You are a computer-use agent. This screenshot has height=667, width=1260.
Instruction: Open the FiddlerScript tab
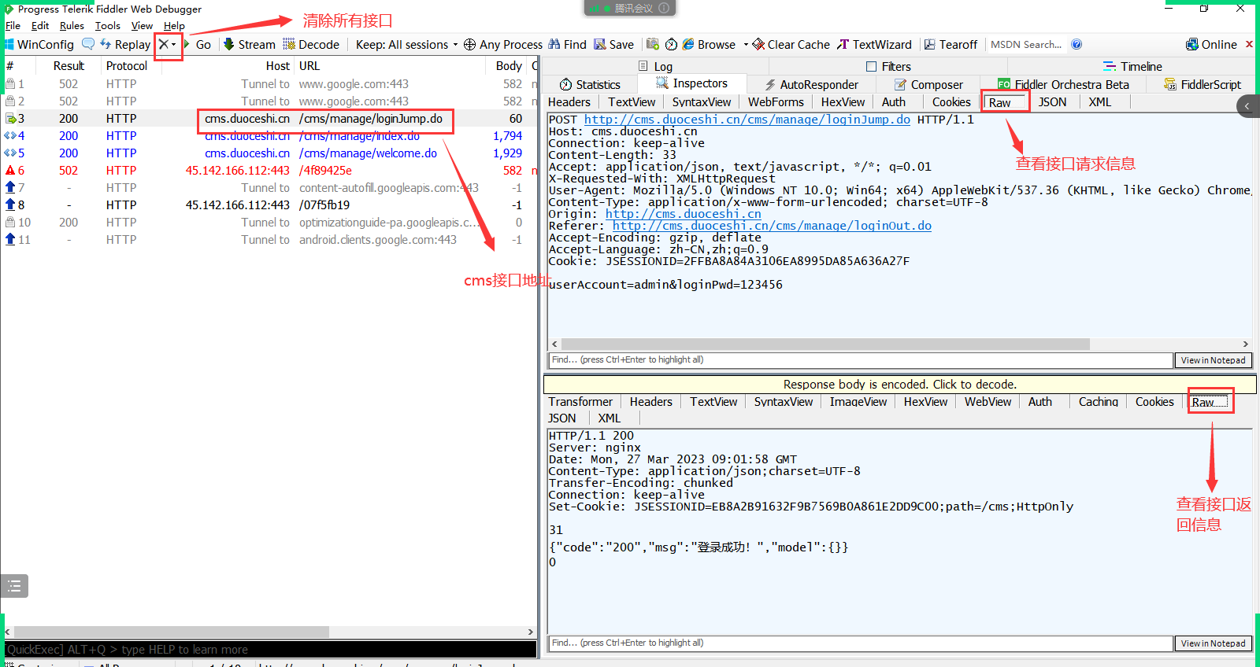[x=1203, y=84]
